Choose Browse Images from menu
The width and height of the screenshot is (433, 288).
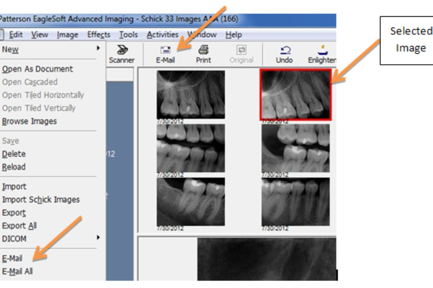coord(29,121)
